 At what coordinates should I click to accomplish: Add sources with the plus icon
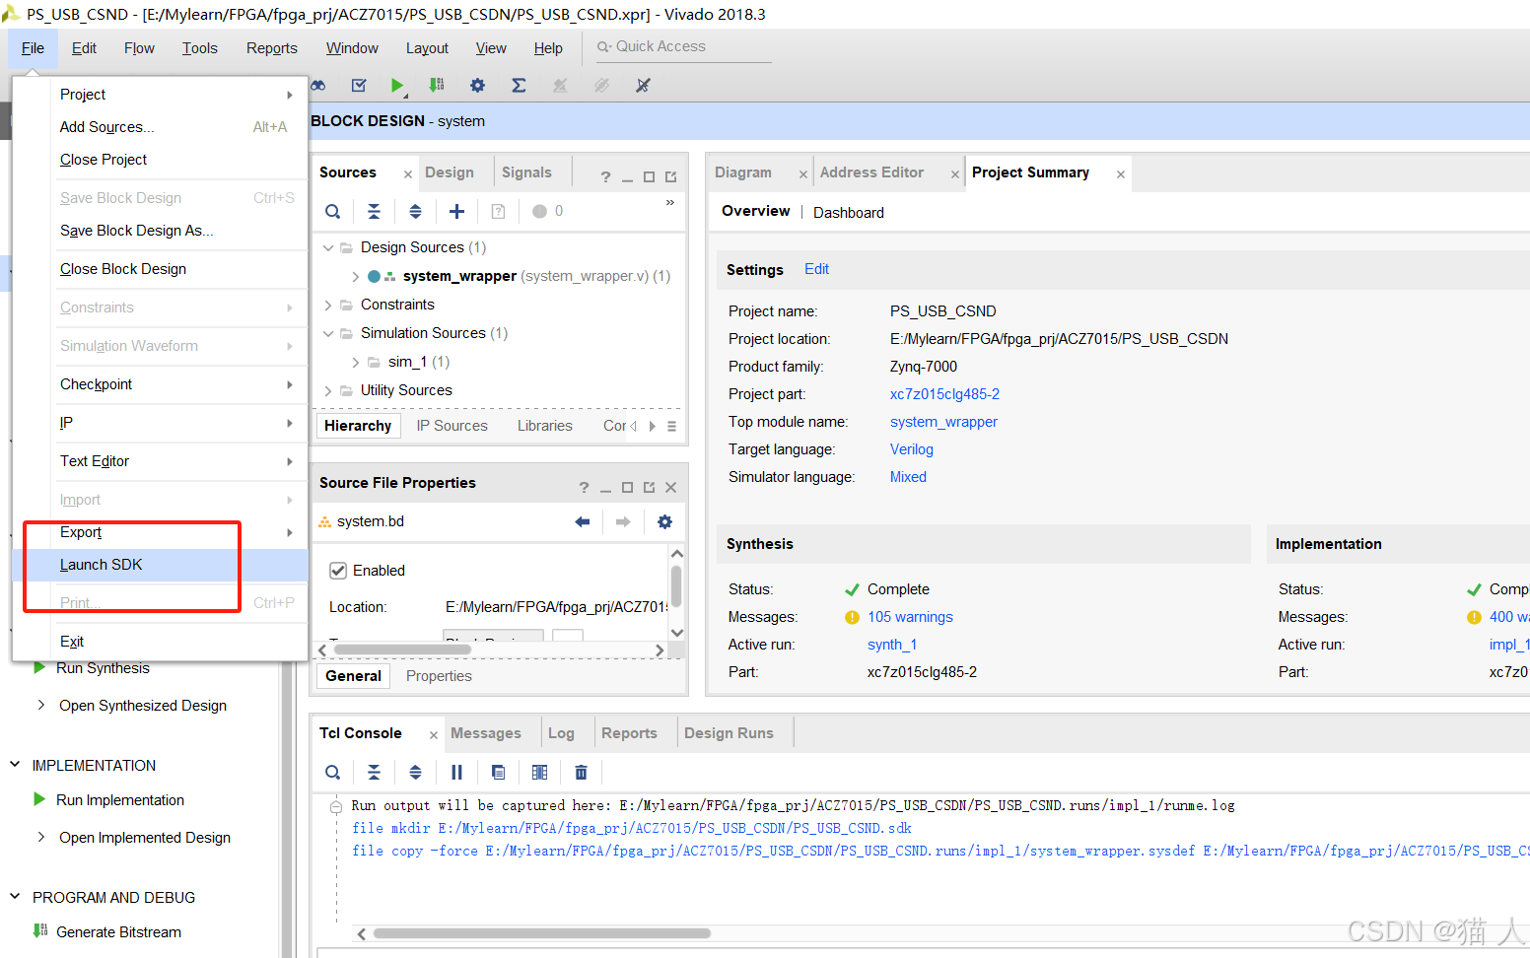[456, 211]
